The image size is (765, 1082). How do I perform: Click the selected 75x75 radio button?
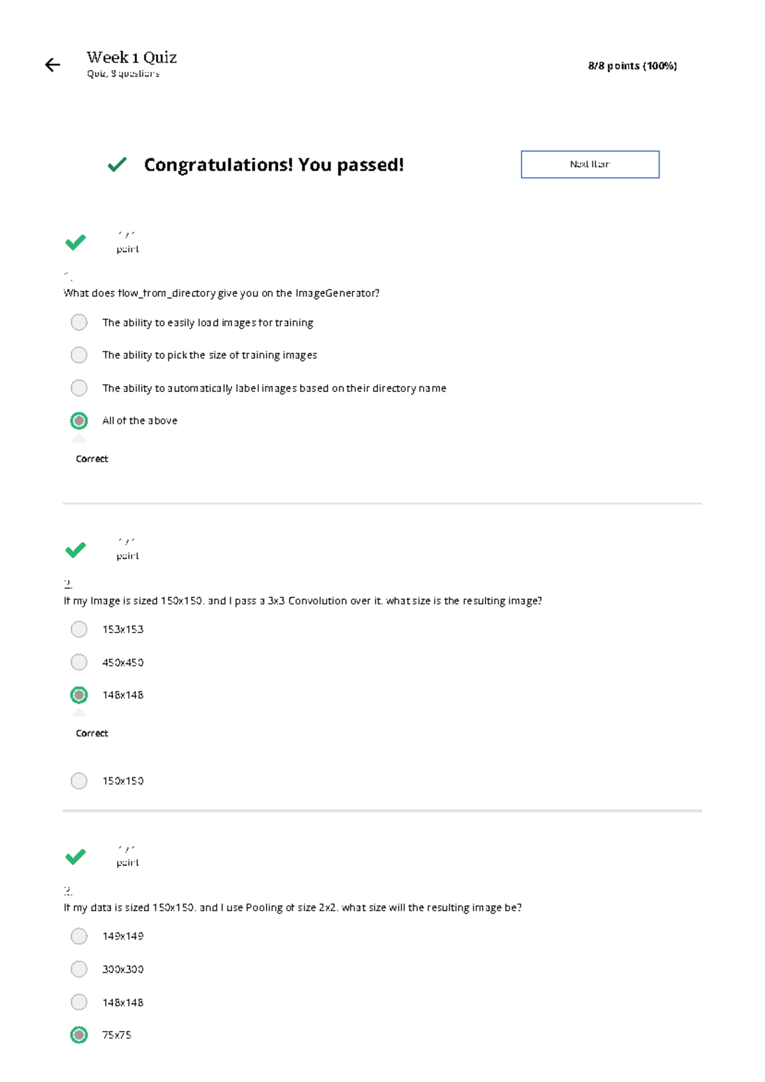(78, 1035)
